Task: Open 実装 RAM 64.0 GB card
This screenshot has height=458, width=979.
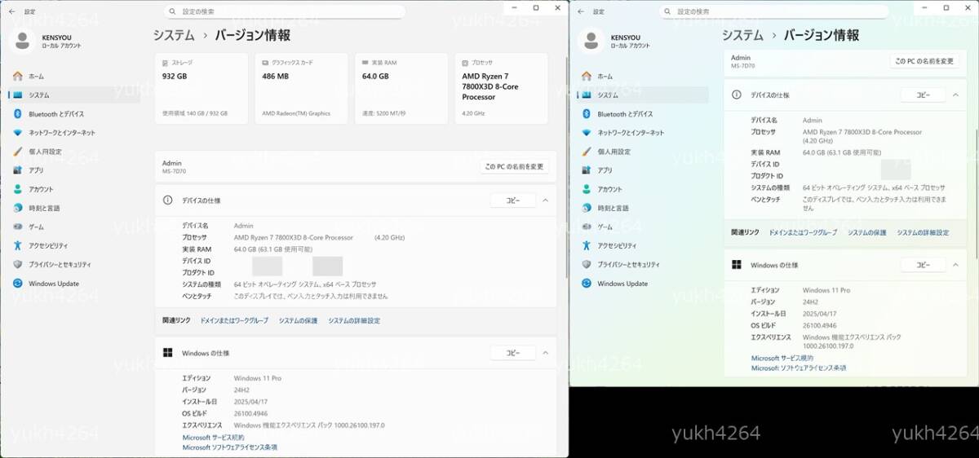Action: (x=401, y=89)
